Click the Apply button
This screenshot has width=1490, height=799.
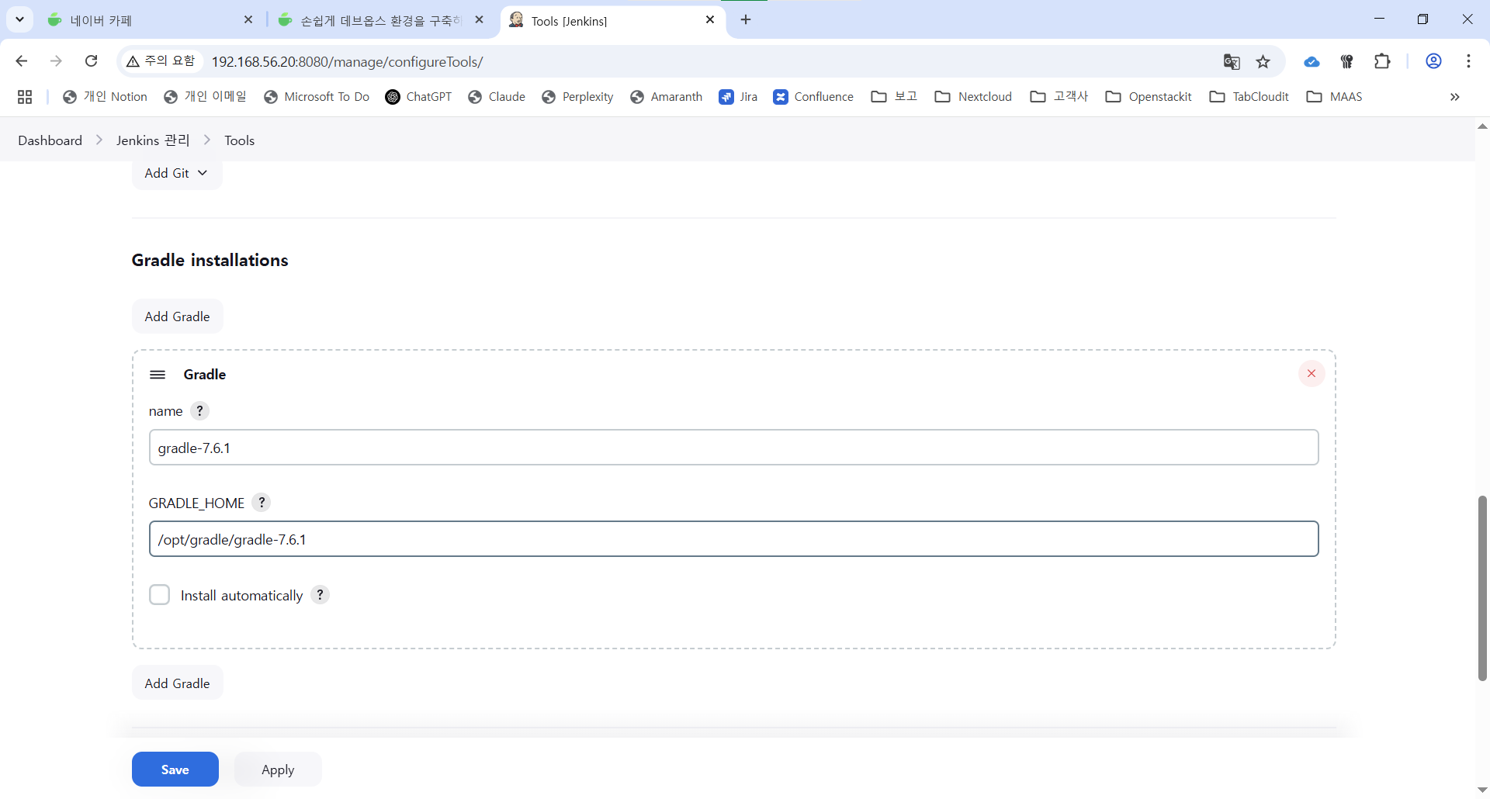pyautogui.click(x=278, y=770)
